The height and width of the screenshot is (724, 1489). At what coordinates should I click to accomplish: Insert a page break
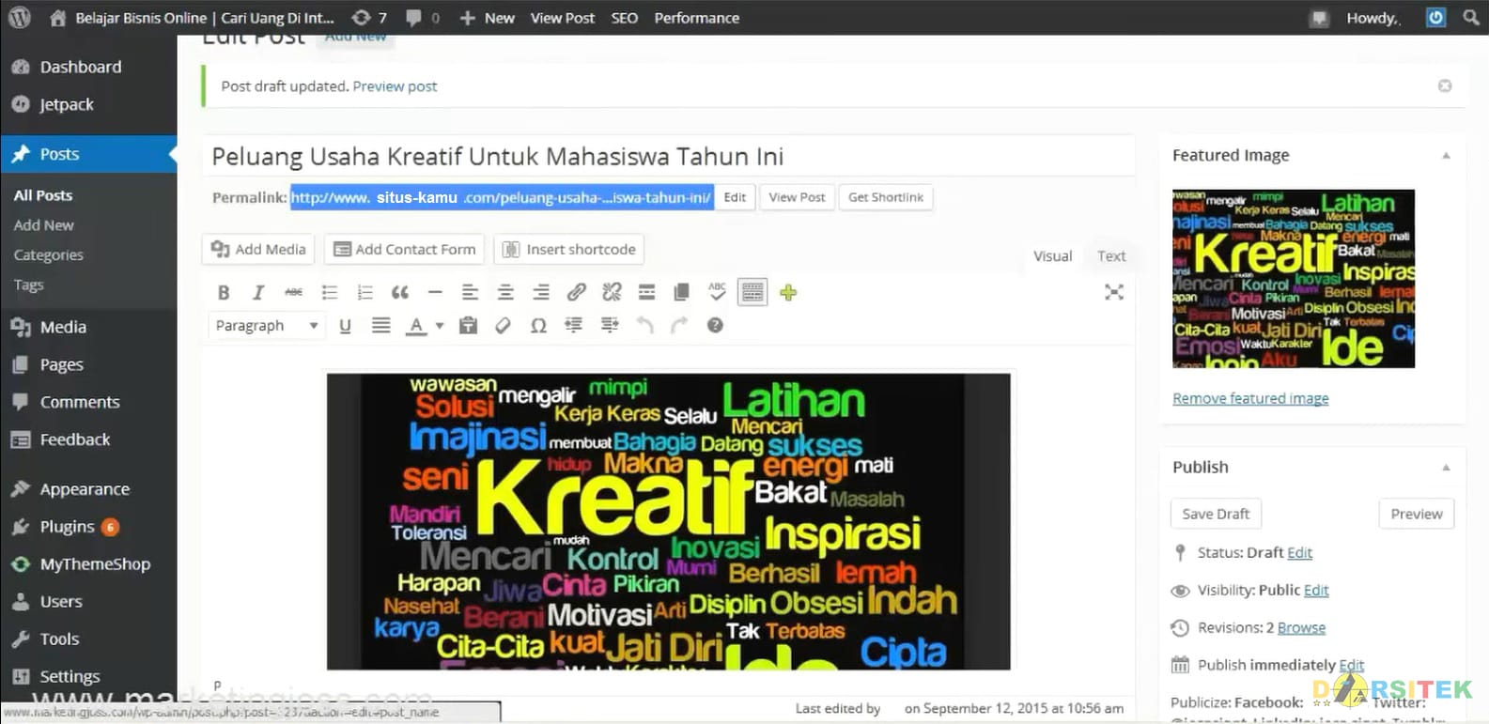[682, 292]
